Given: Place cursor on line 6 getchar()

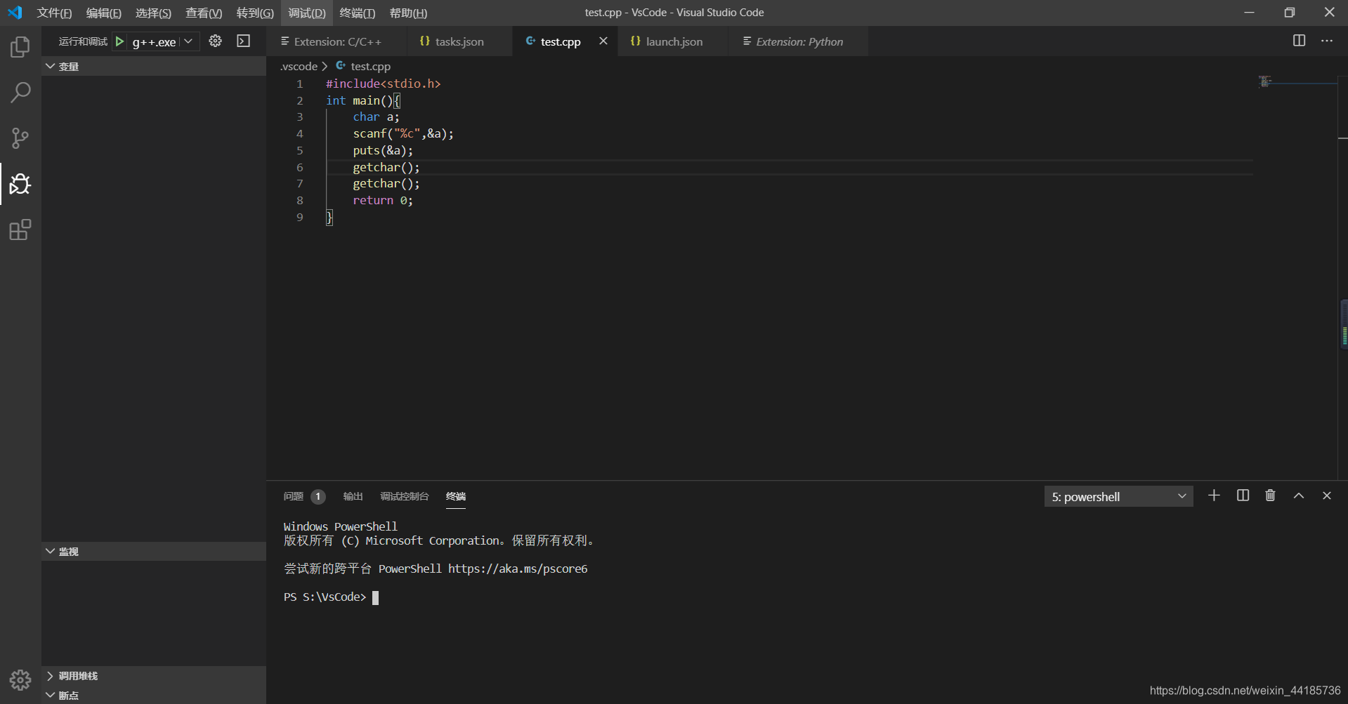Looking at the screenshot, I should point(386,167).
